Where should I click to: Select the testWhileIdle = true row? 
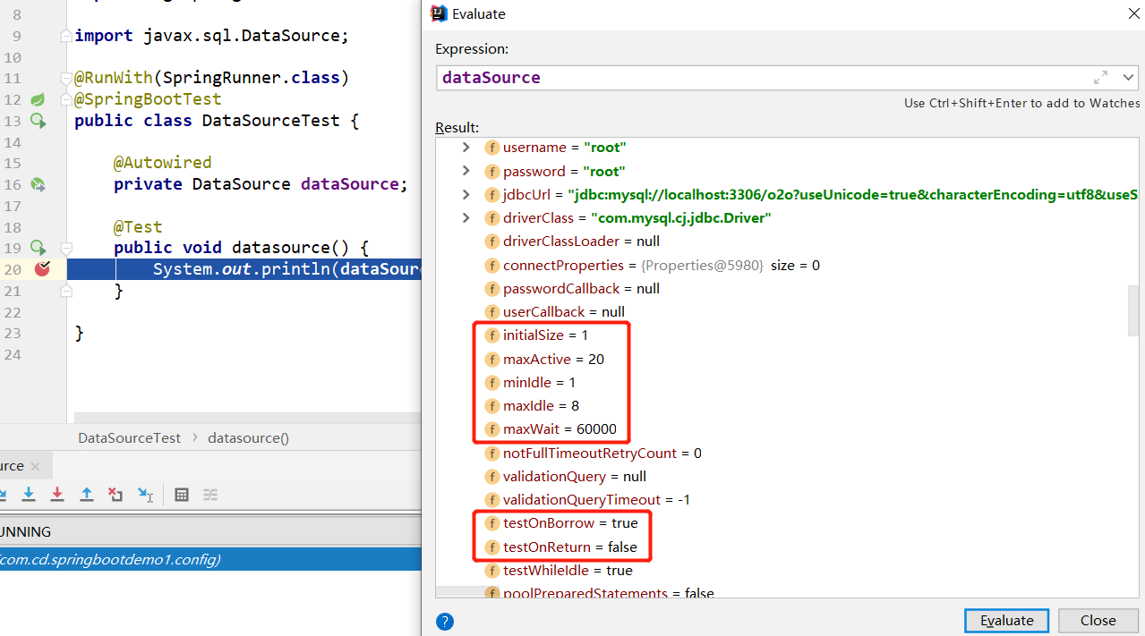(558, 570)
